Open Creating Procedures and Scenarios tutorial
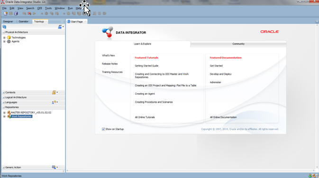Screen dimensions: 319x178 154,102
